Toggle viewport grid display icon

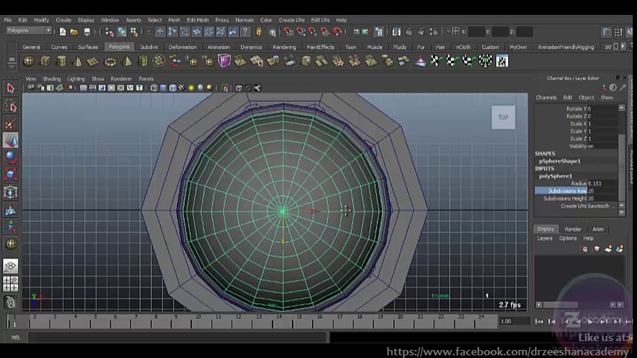click(84, 88)
